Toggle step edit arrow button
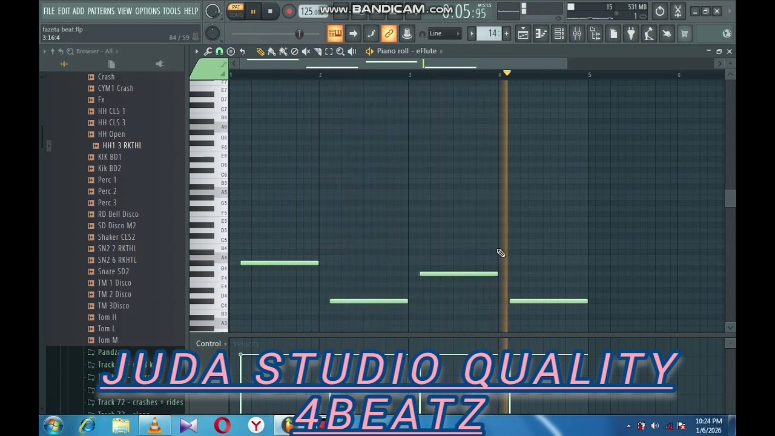This screenshot has height=436, width=775. 353,34
